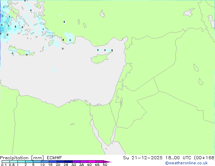Click legend label '0.1'
Screen dimensions: 215x166
4,165
